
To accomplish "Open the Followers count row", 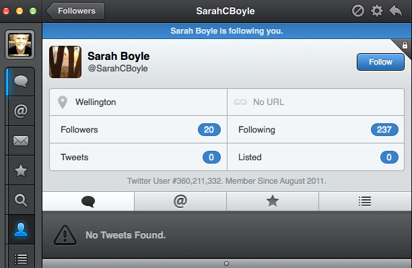I will point(138,129).
